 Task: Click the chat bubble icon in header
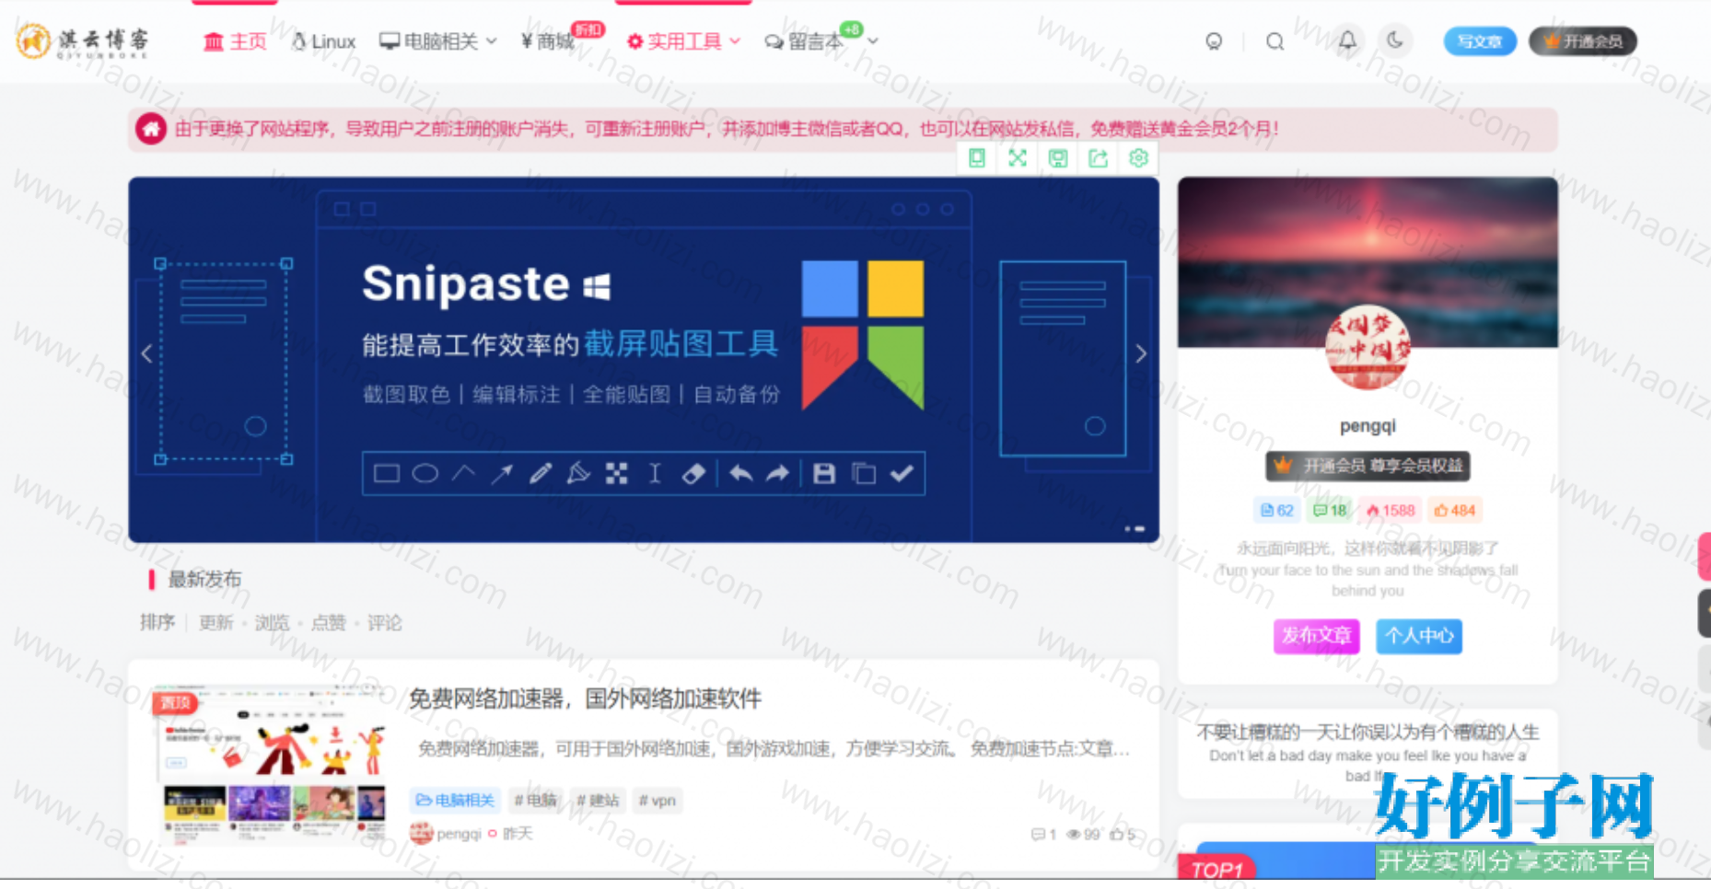[x=1214, y=41]
